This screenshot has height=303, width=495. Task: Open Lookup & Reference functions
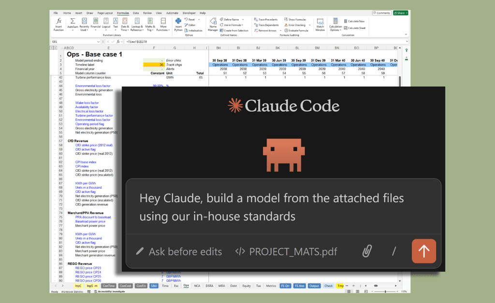(x=137, y=24)
